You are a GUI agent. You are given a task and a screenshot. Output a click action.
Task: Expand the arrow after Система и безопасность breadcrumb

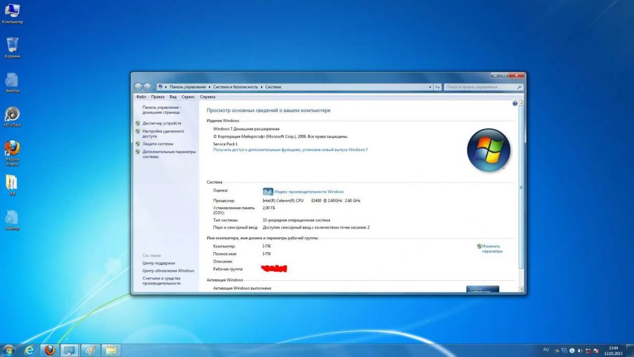tap(261, 87)
